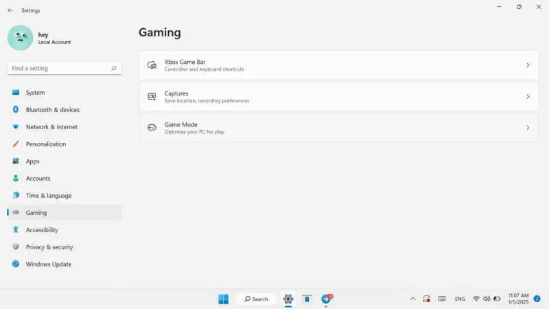Click the red-dot tray icon
This screenshot has height=309, width=549.
click(x=426, y=299)
